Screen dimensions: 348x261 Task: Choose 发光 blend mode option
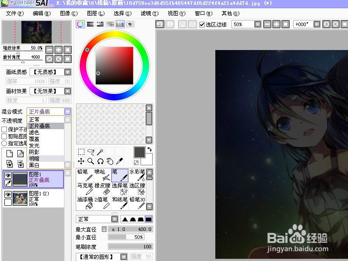[x=46, y=146]
